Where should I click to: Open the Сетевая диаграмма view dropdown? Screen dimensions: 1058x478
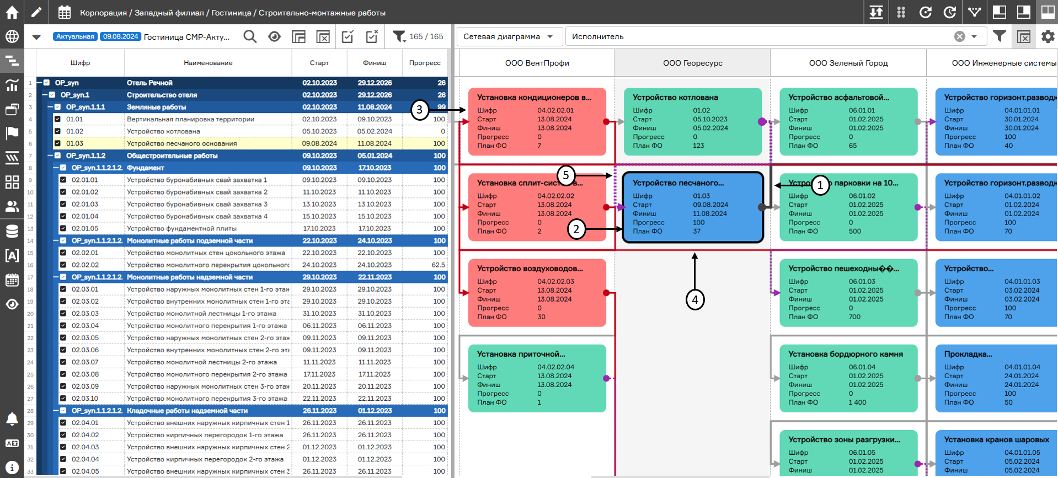pyautogui.click(x=509, y=36)
